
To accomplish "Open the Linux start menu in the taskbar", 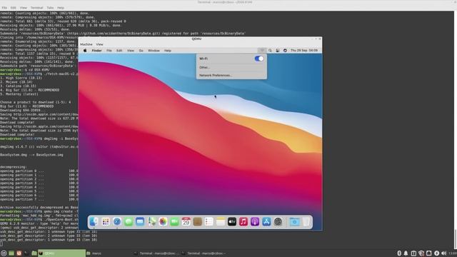I will click(4, 253).
